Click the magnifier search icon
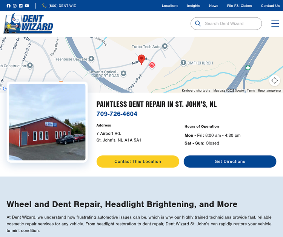The height and width of the screenshot is (237, 283). pyautogui.click(x=198, y=23)
